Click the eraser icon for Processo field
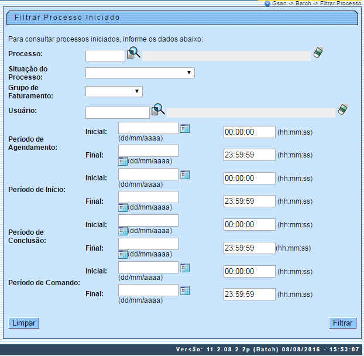364x356 pixels. pos(318,53)
